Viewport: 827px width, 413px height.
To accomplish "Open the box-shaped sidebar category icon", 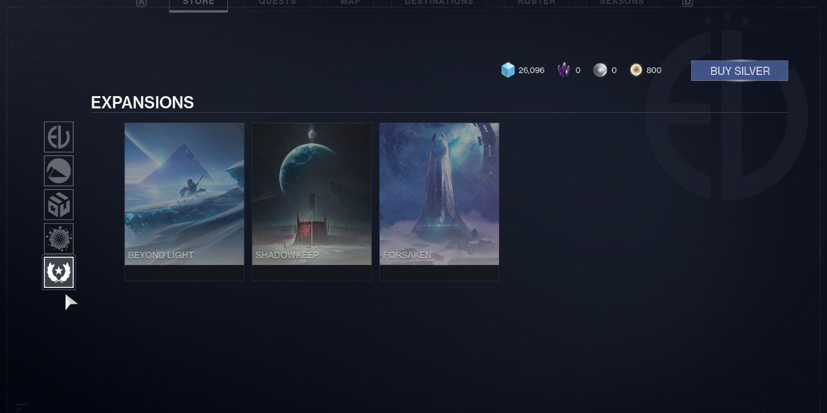I will point(59,205).
